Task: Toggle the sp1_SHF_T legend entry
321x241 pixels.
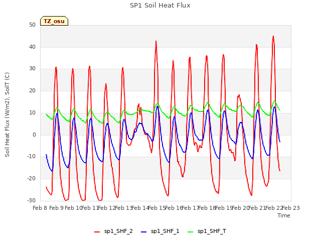Action: tap(207, 231)
